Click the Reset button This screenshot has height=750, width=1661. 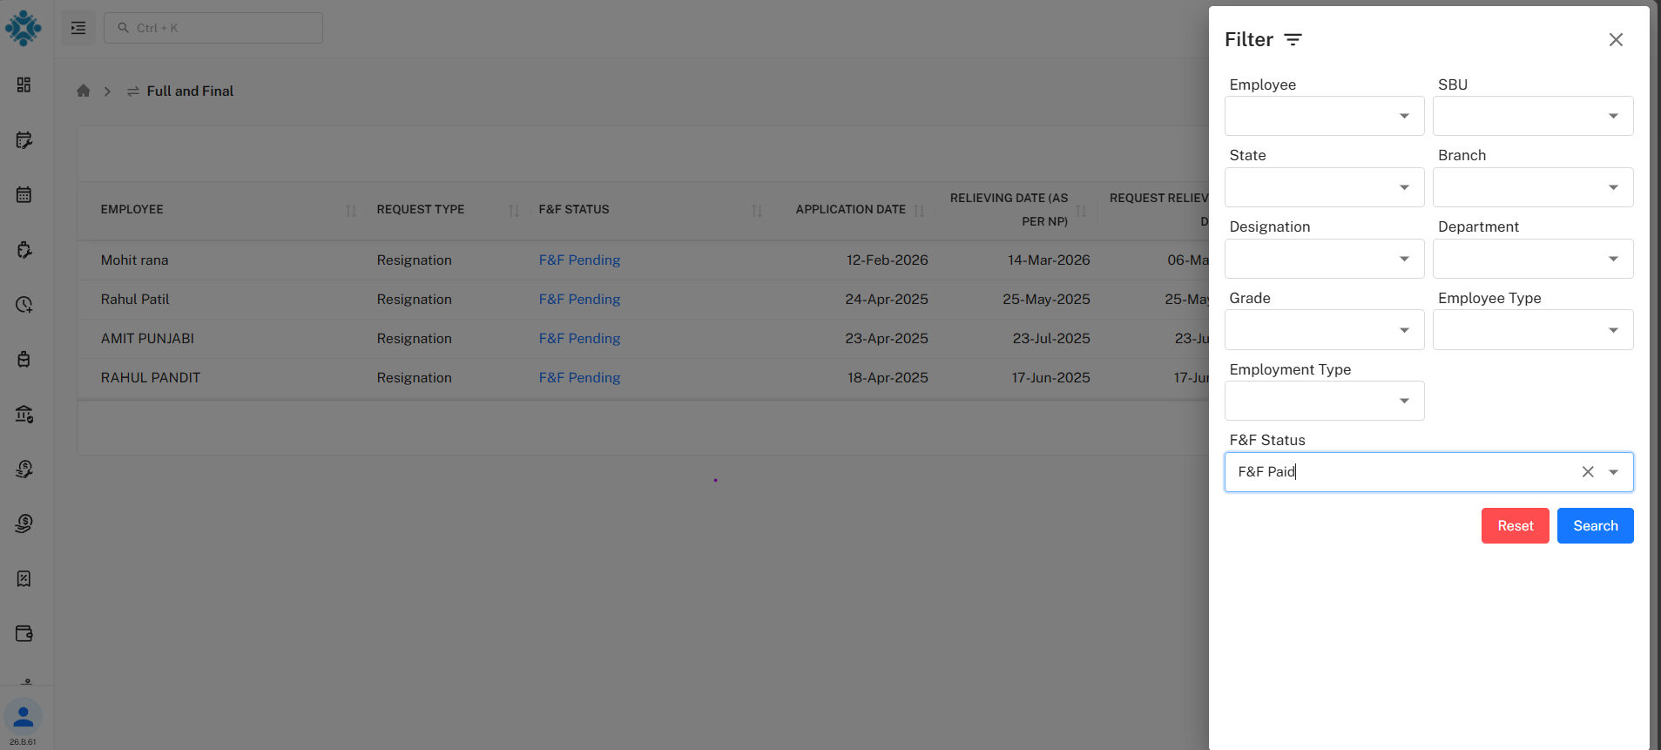point(1515,526)
